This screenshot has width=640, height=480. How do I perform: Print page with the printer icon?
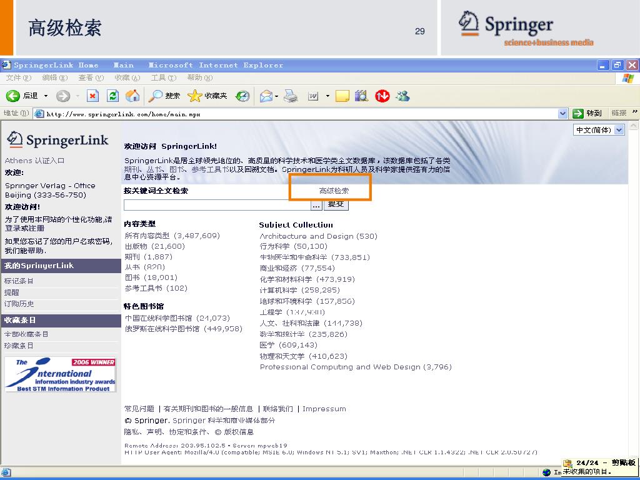[291, 96]
